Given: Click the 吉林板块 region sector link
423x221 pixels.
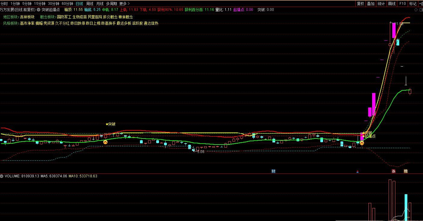Looking at the screenshot, I should (x=27, y=17).
